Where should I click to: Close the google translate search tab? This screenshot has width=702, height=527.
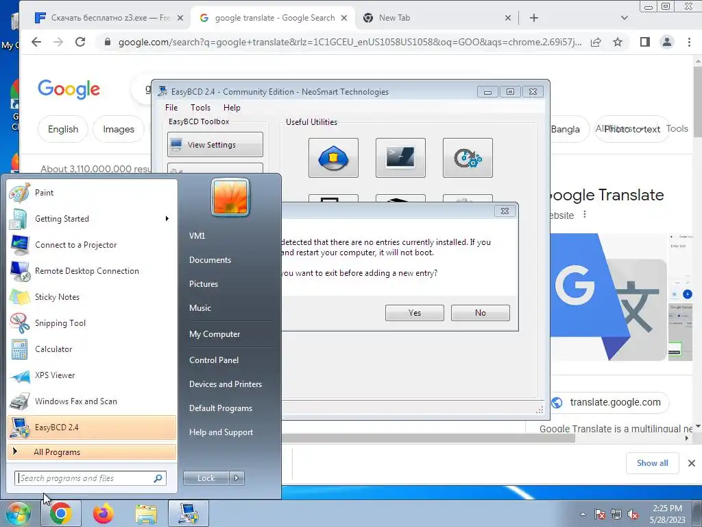pos(344,18)
